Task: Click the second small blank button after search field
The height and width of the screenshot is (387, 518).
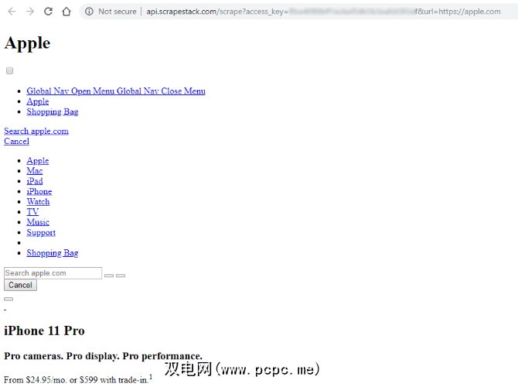Action: point(121,276)
